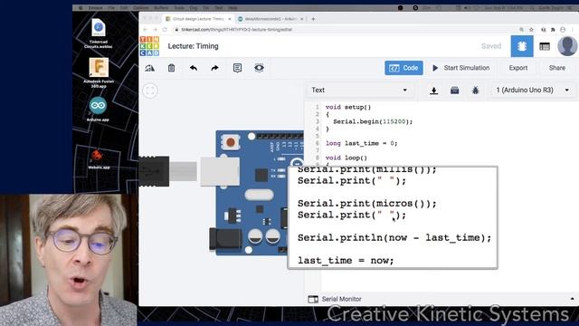Zoom to fit the circuit view
Viewport: 579px width, 326px height.
pyautogui.click(x=150, y=91)
